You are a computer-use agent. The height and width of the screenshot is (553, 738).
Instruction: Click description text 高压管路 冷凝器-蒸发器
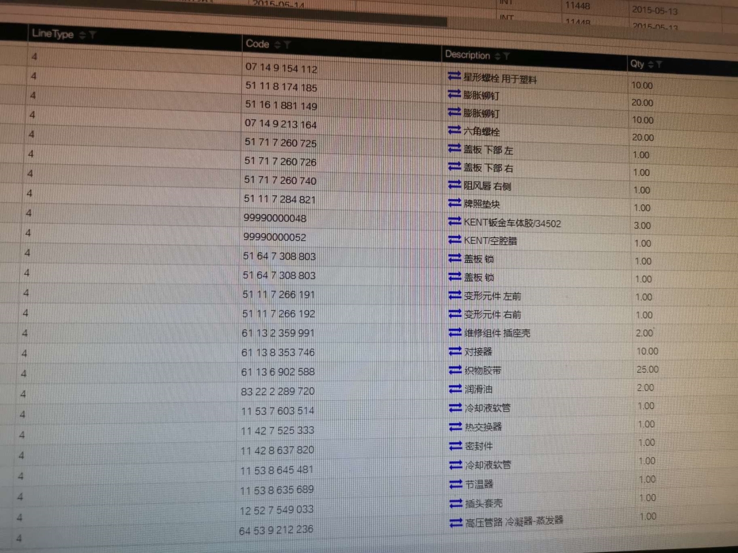(x=514, y=521)
